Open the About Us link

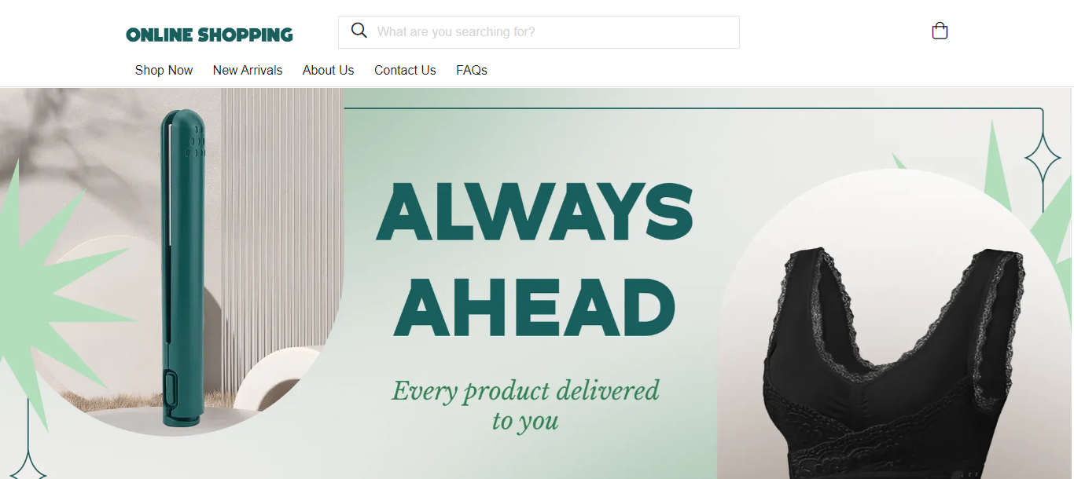tap(328, 70)
